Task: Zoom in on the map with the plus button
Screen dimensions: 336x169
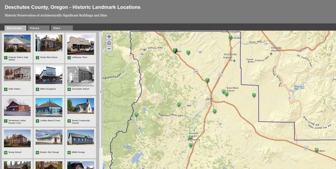Action: pos(109,37)
